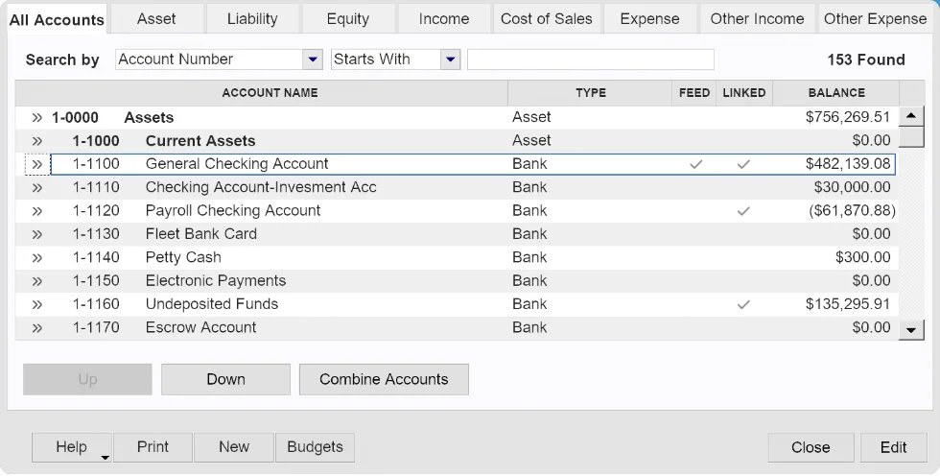The width and height of the screenshot is (940, 476).
Task: Click the Down button
Action: click(x=226, y=379)
